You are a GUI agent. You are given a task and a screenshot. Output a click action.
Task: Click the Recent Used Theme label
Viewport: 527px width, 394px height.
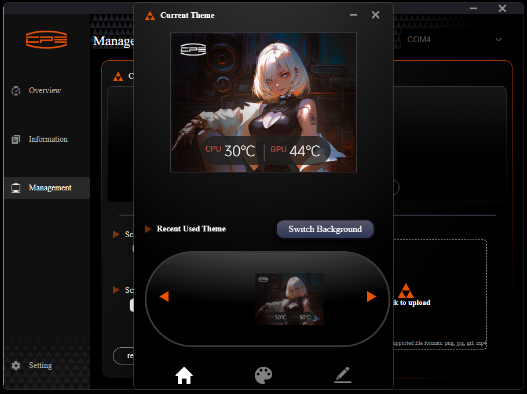click(191, 229)
